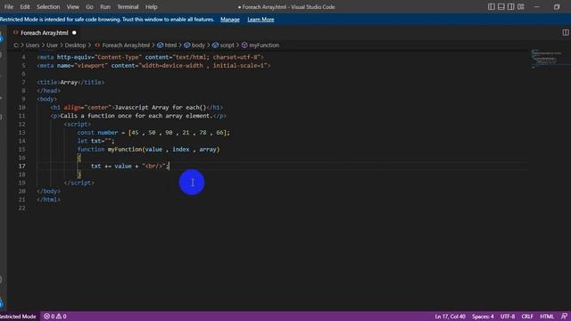The image size is (571, 321).
Task: Click the paragraph text on line 11
Action: [137, 116]
